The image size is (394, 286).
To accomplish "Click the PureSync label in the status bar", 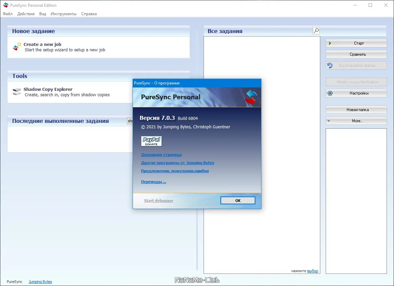I will point(15,282).
